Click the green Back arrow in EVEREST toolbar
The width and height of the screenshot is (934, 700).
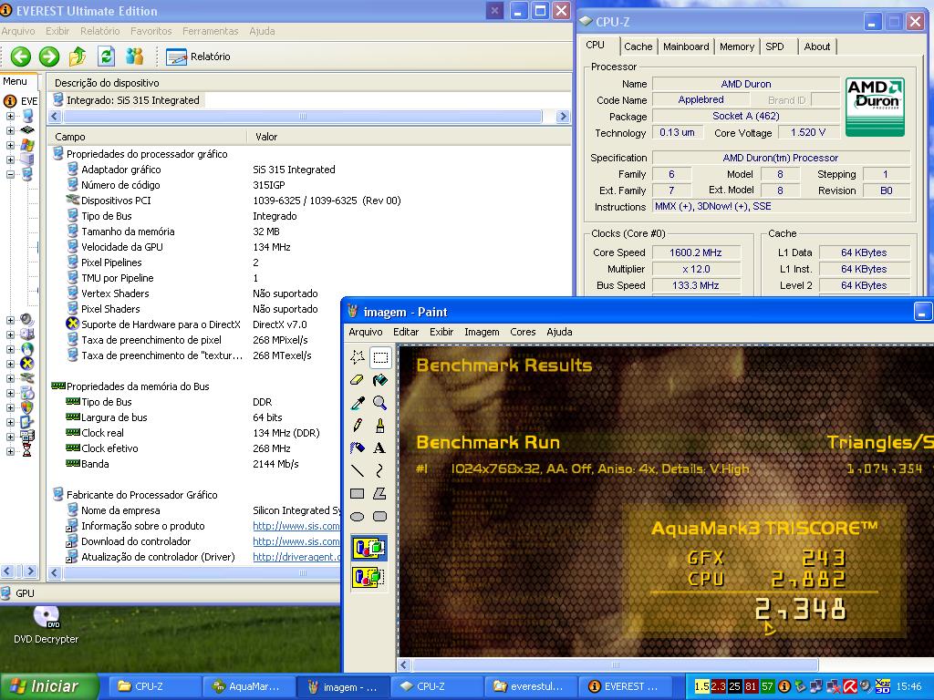(21, 57)
